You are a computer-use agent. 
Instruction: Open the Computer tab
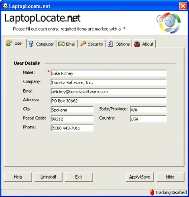tap(42, 44)
